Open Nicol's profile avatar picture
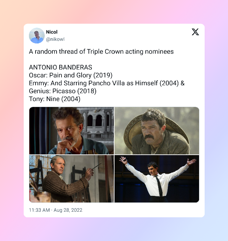The width and height of the screenshot is (228, 241). [37, 36]
